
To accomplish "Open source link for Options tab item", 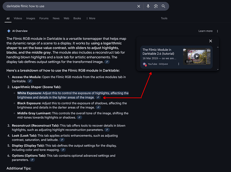I will (x=32, y=160).
